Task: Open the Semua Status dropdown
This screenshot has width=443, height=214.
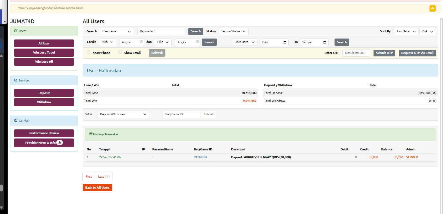Action: (234, 31)
